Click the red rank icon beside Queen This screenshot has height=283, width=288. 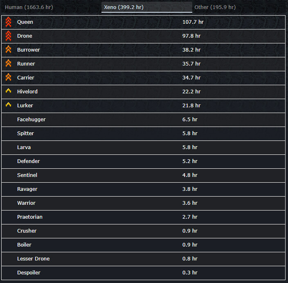(x=8, y=22)
